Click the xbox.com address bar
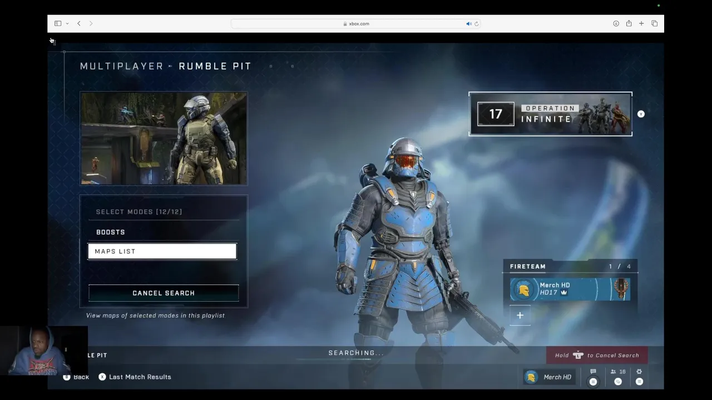 point(356,23)
